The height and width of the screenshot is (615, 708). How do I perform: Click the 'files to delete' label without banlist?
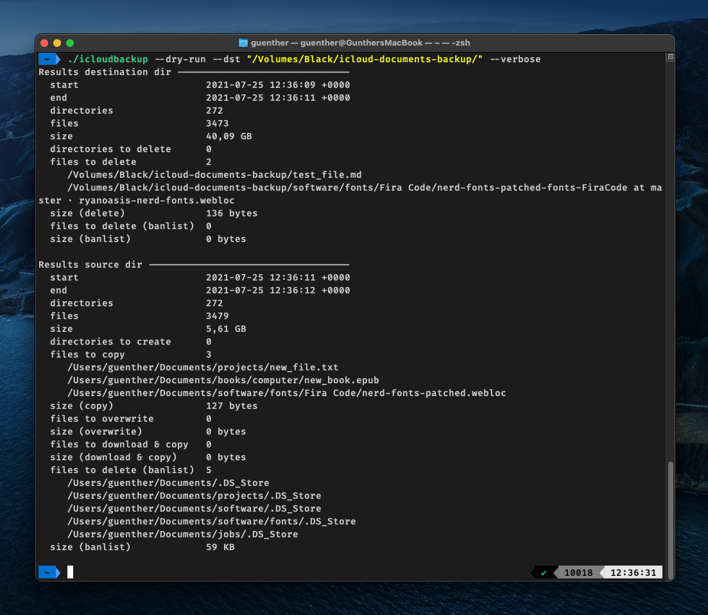(x=93, y=162)
